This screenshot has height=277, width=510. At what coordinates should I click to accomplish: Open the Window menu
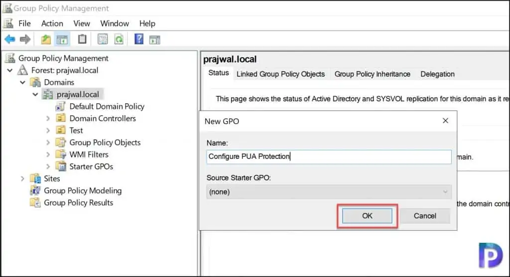(115, 23)
